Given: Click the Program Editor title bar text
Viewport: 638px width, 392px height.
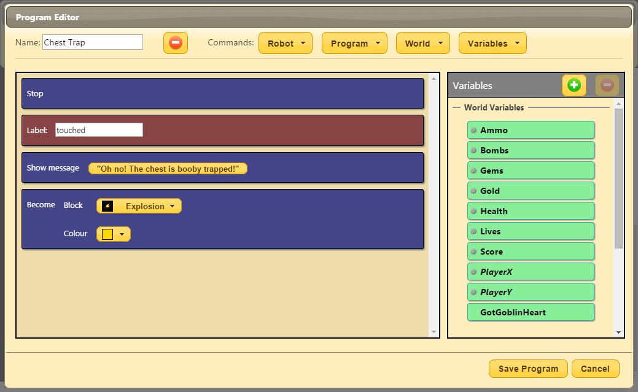Looking at the screenshot, I should point(48,18).
